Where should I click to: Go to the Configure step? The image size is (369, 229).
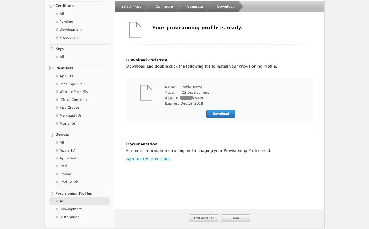[164, 6]
